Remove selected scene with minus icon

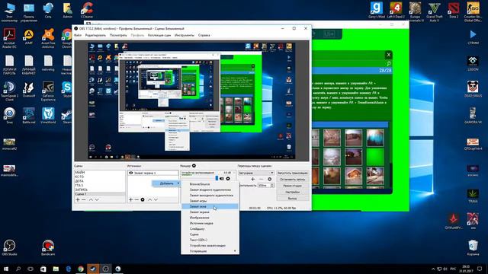84,199
